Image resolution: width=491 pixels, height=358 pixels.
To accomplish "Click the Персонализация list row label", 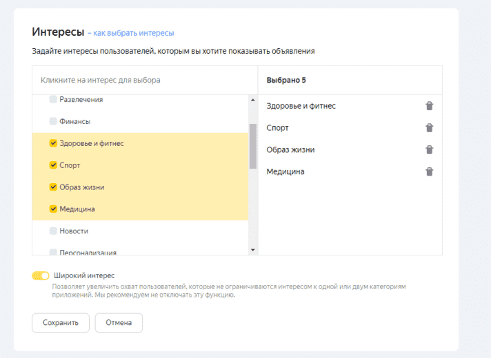I will click(88, 252).
